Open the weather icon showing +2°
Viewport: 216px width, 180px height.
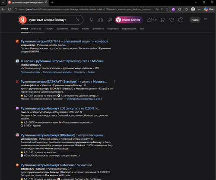(152, 20)
